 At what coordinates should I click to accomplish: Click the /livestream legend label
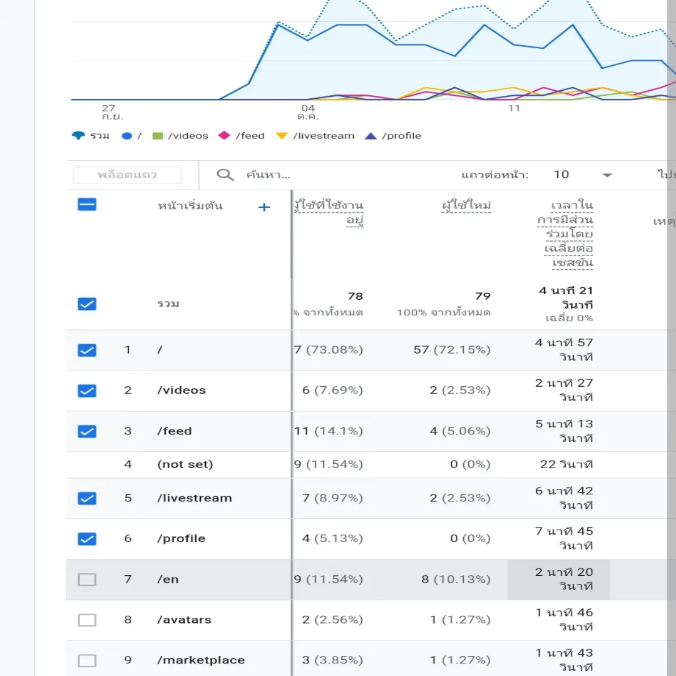324,136
